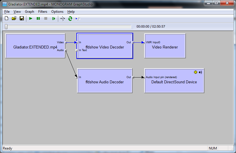Open the Help menu
Viewport: 236px width, 153px height.
coord(71,12)
